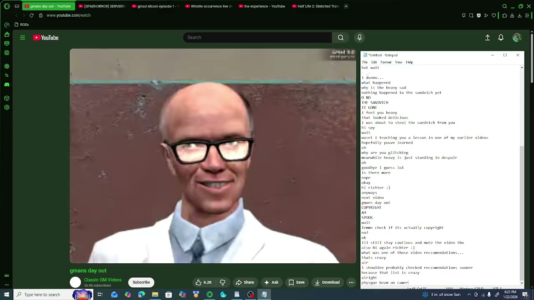
Task: Subscribe to Classic GM Videos
Action: pyautogui.click(x=141, y=282)
